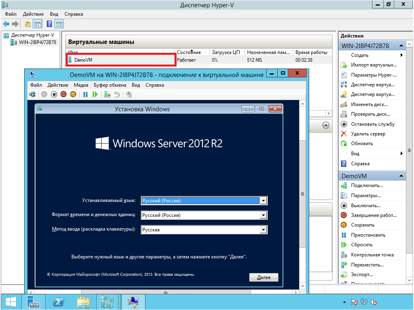Click the grey Start icon in VM toolbar
414x310 pixels.
[44, 94]
